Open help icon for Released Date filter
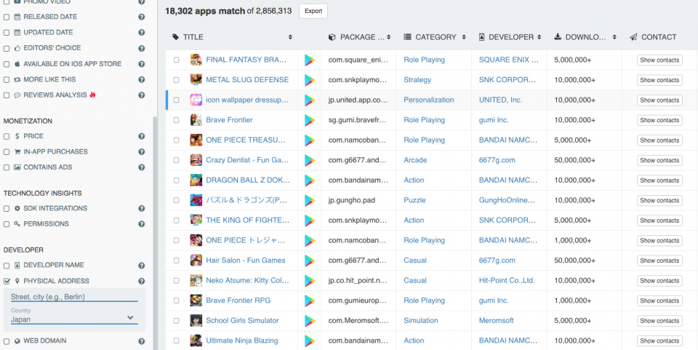This screenshot has height=350, width=698. pos(142,17)
